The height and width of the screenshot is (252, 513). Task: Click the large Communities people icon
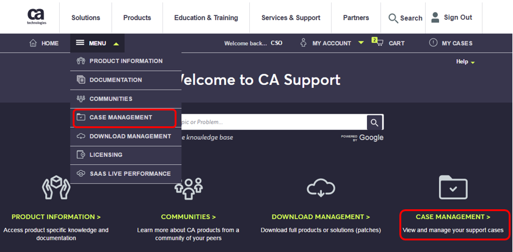coord(189,189)
